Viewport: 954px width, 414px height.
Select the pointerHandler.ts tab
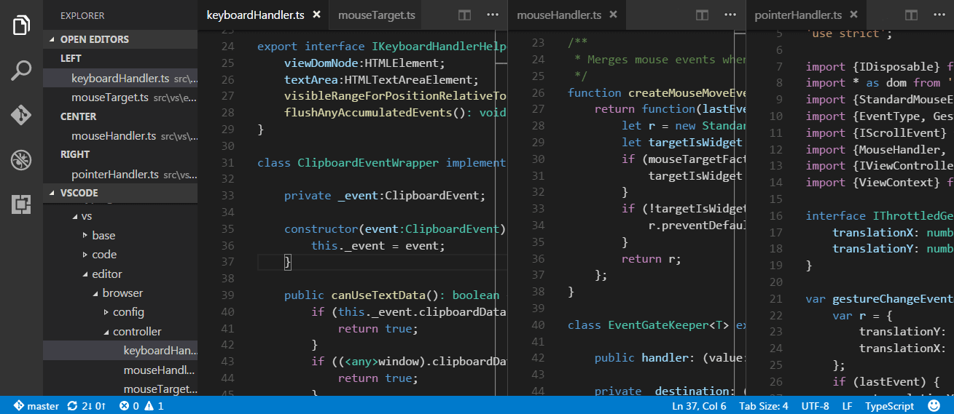pos(805,15)
